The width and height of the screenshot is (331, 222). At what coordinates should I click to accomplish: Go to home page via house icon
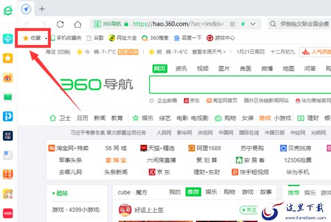(x=77, y=24)
